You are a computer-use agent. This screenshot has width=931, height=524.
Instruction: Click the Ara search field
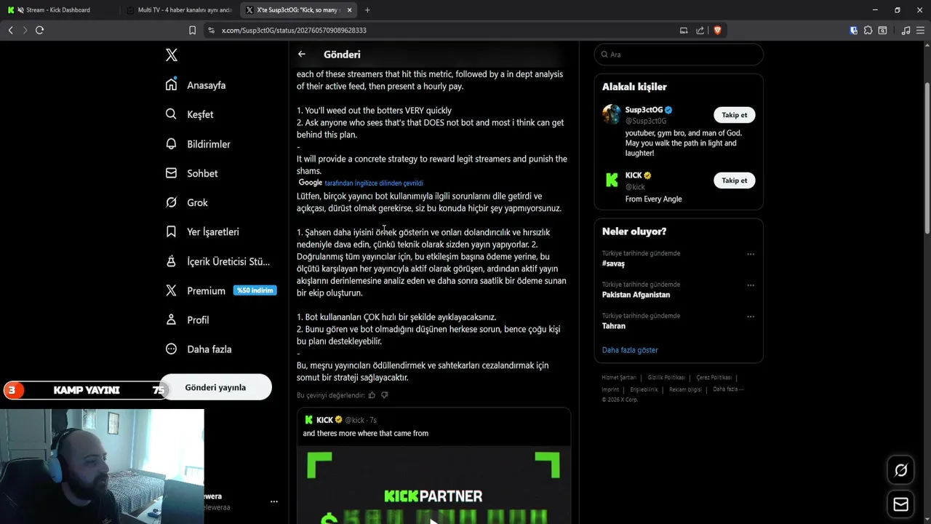click(679, 55)
